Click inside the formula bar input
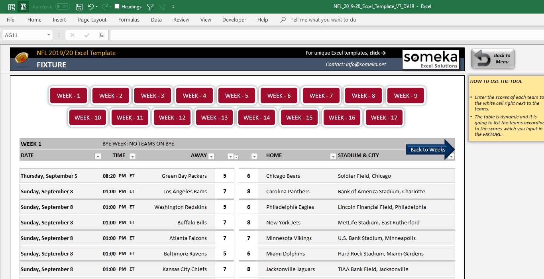Screen dimensions: 544x279 [x=327, y=35]
